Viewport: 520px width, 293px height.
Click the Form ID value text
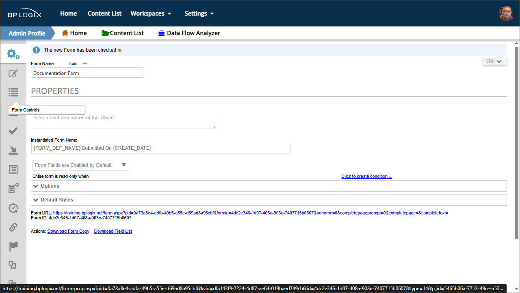click(90, 218)
